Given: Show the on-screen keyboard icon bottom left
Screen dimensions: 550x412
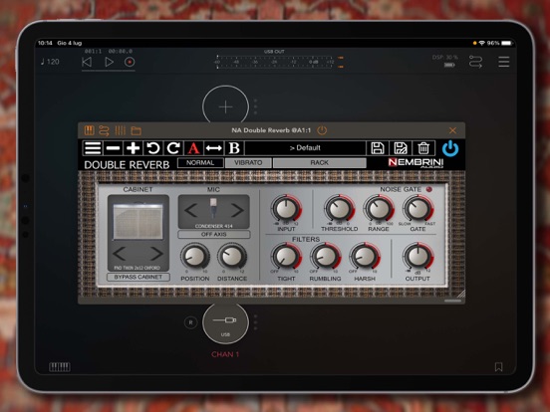Looking at the screenshot, I should tap(59, 367).
